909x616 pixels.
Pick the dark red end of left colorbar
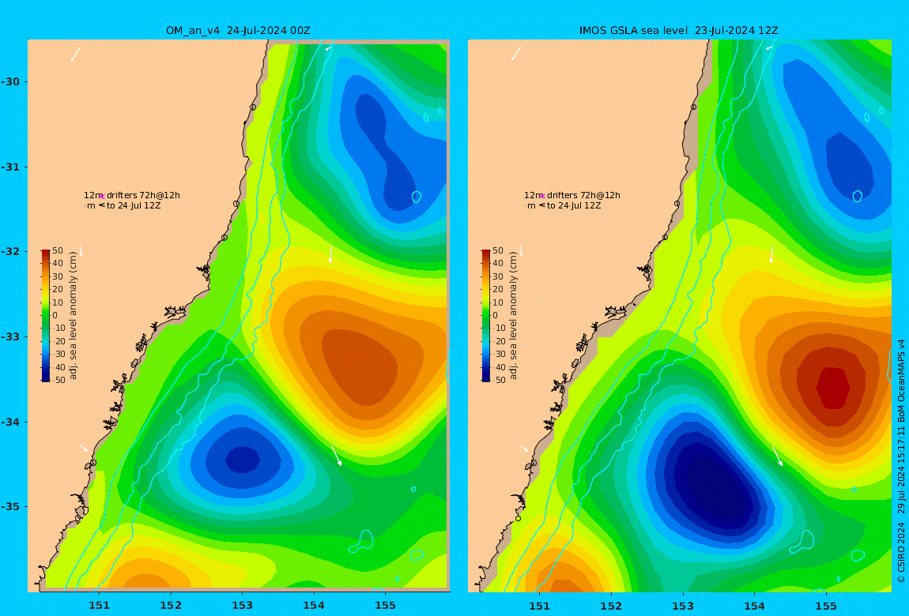coord(46,253)
